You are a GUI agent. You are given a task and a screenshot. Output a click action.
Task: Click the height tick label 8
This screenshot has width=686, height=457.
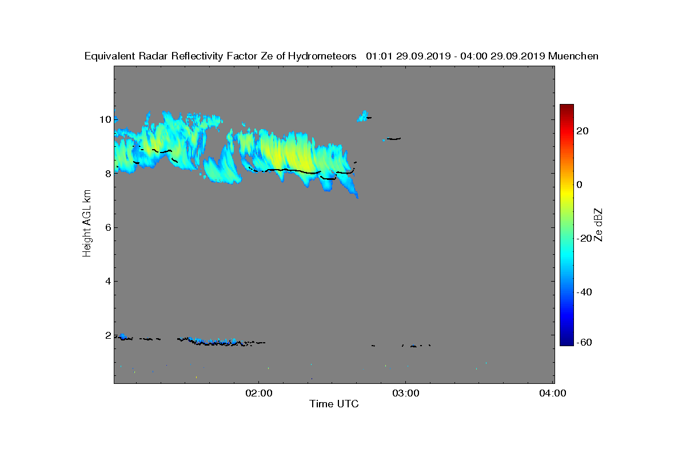[x=107, y=173]
